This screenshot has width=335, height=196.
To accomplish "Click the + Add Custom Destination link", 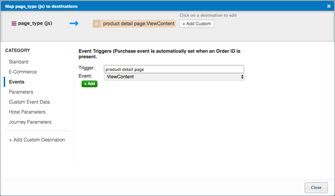I will click(x=37, y=140).
